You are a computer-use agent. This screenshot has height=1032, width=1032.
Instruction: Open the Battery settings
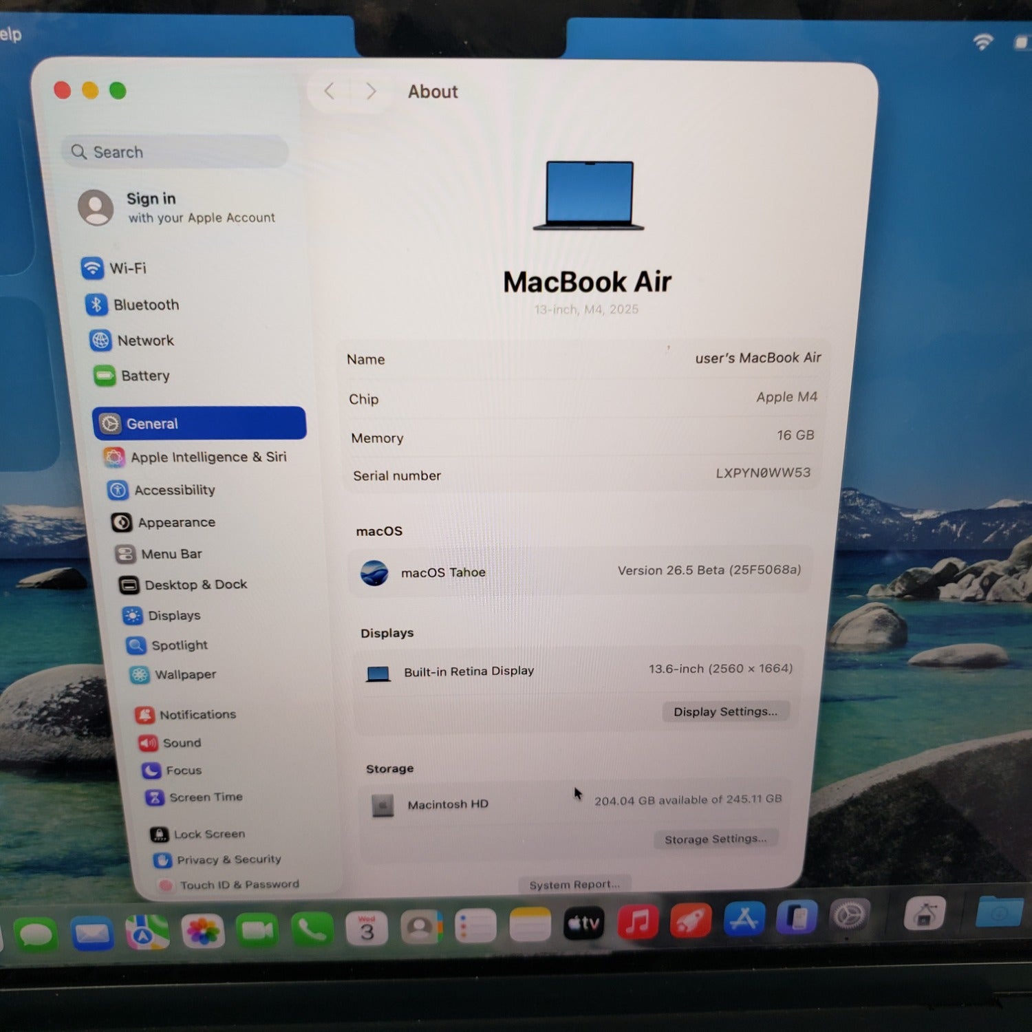[x=131, y=376]
